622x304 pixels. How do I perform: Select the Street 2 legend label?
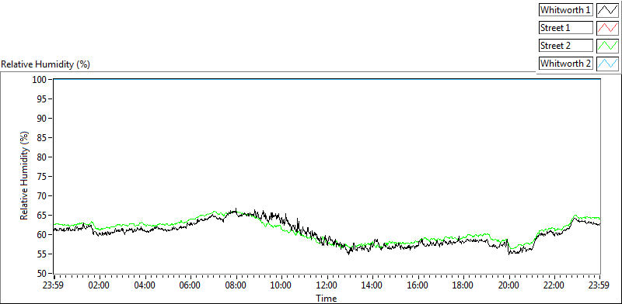(566, 46)
